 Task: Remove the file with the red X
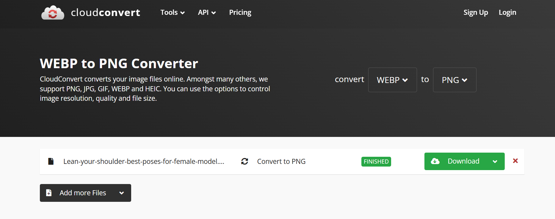[515, 161]
